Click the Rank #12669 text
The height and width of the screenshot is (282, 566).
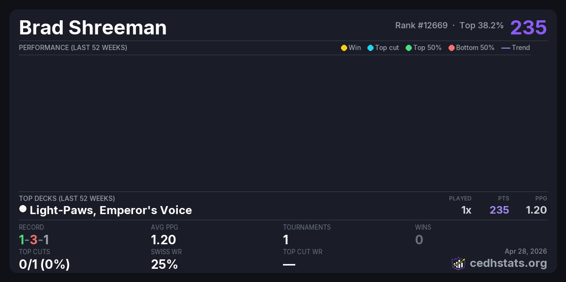421,25
